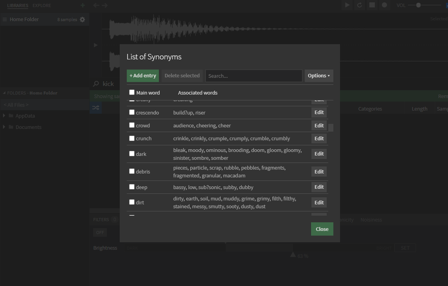The height and width of the screenshot is (286, 448).
Task: Open the Noisiness filter tab
Action: [x=371, y=220]
